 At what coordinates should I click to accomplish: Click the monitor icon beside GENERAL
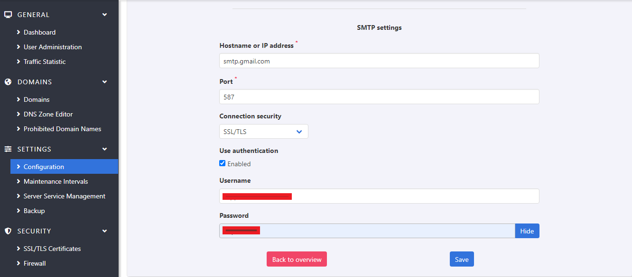click(x=8, y=15)
